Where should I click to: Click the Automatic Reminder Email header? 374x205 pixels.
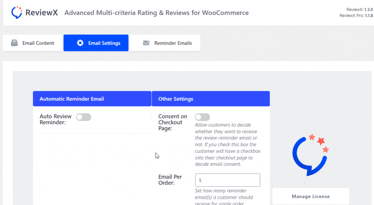pos(92,99)
